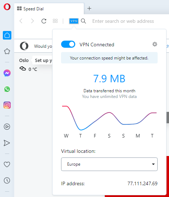Image resolution: width=169 pixels, height=197 pixels.
Task: Expand the Virtual location Europe dropdown
Action: (x=109, y=164)
